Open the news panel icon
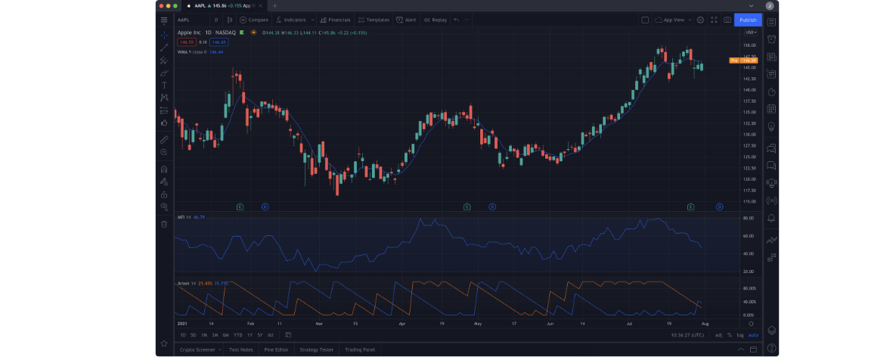893x357 pixels. (772, 57)
